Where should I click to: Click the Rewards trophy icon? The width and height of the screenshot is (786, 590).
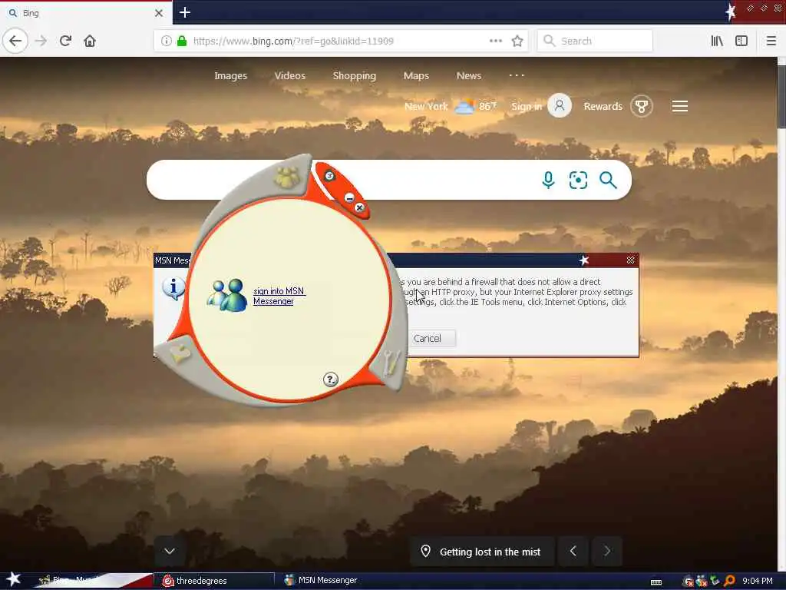pos(642,106)
